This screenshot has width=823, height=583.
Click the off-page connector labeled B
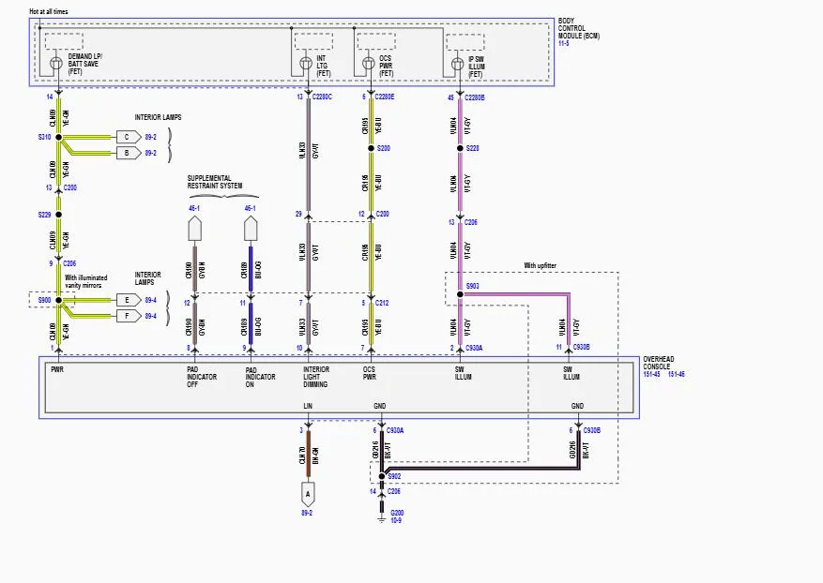click(x=129, y=153)
